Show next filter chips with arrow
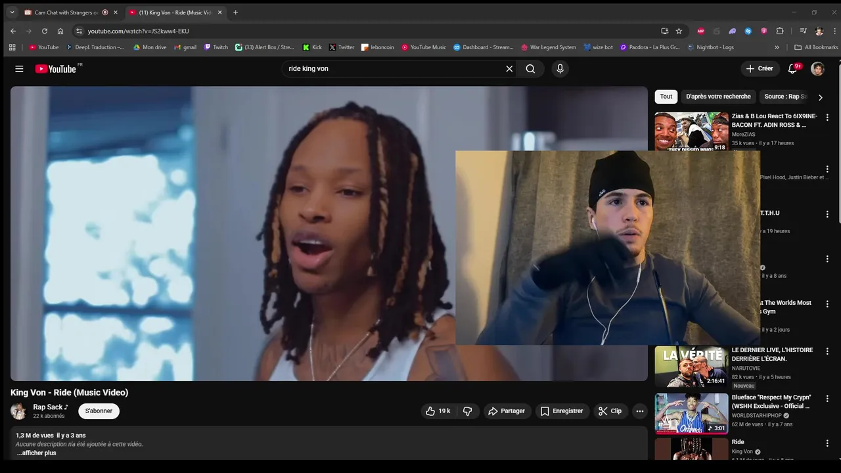Image resolution: width=841 pixels, height=473 pixels. [x=820, y=97]
